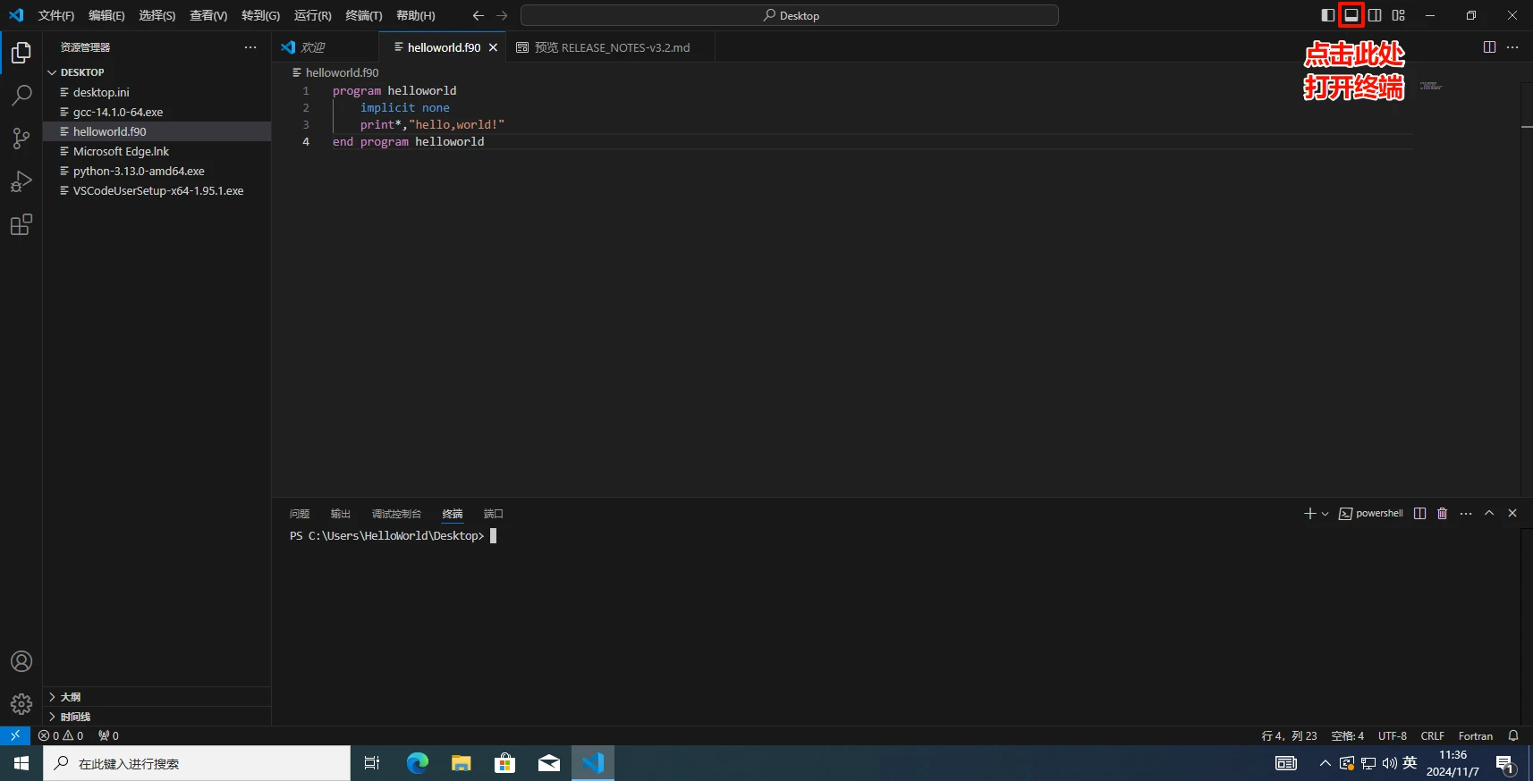Open Microsoft Edge from the taskbar
This screenshot has height=781, width=1533.
click(418, 763)
